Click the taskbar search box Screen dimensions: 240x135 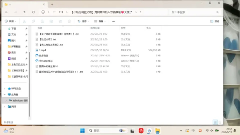107,131
